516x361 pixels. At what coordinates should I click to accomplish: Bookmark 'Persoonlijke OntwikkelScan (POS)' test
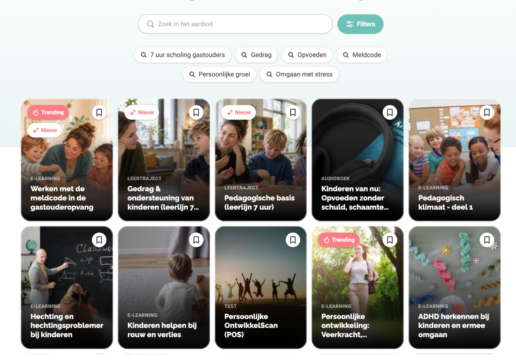[x=293, y=240]
